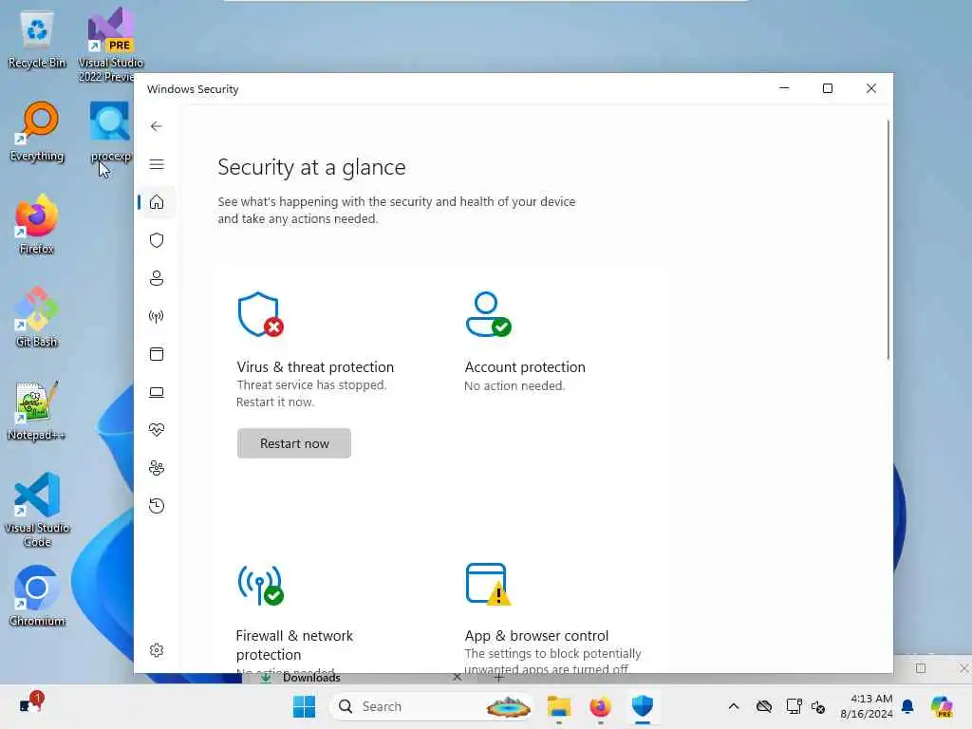Click the Windows Security vertical scrollbar
972x729 pixels.
(x=888, y=240)
